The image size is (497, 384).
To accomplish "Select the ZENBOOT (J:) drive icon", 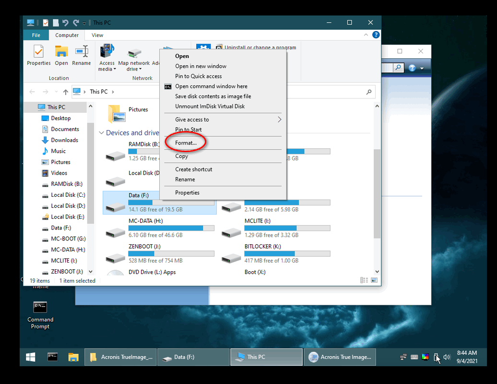I will (115, 258).
